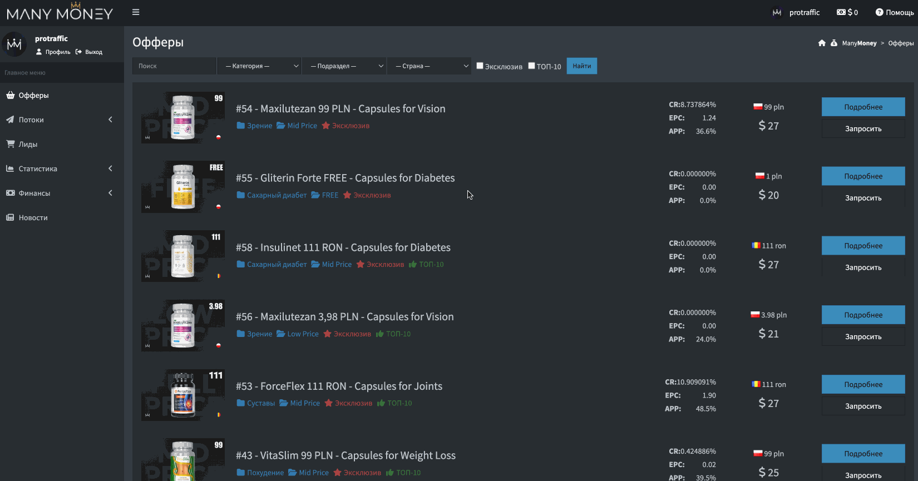
Task: Open the #43 - VitaSlim 99 PLN offer title
Action: (346, 455)
